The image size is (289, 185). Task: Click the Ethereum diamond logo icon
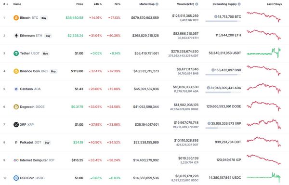coord(16,36)
